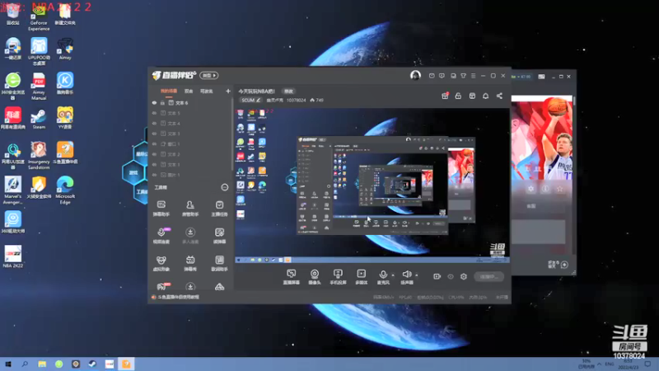Open the 主播任务 tool in the toolbox

tap(219, 209)
